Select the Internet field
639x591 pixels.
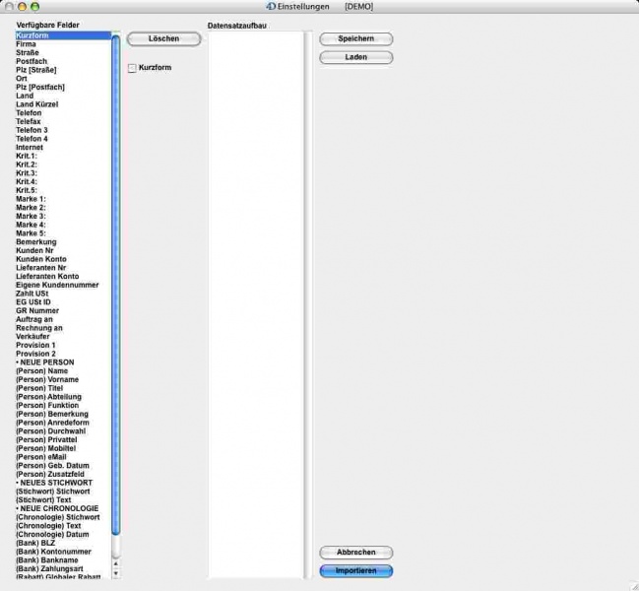click(x=30, y=148)
